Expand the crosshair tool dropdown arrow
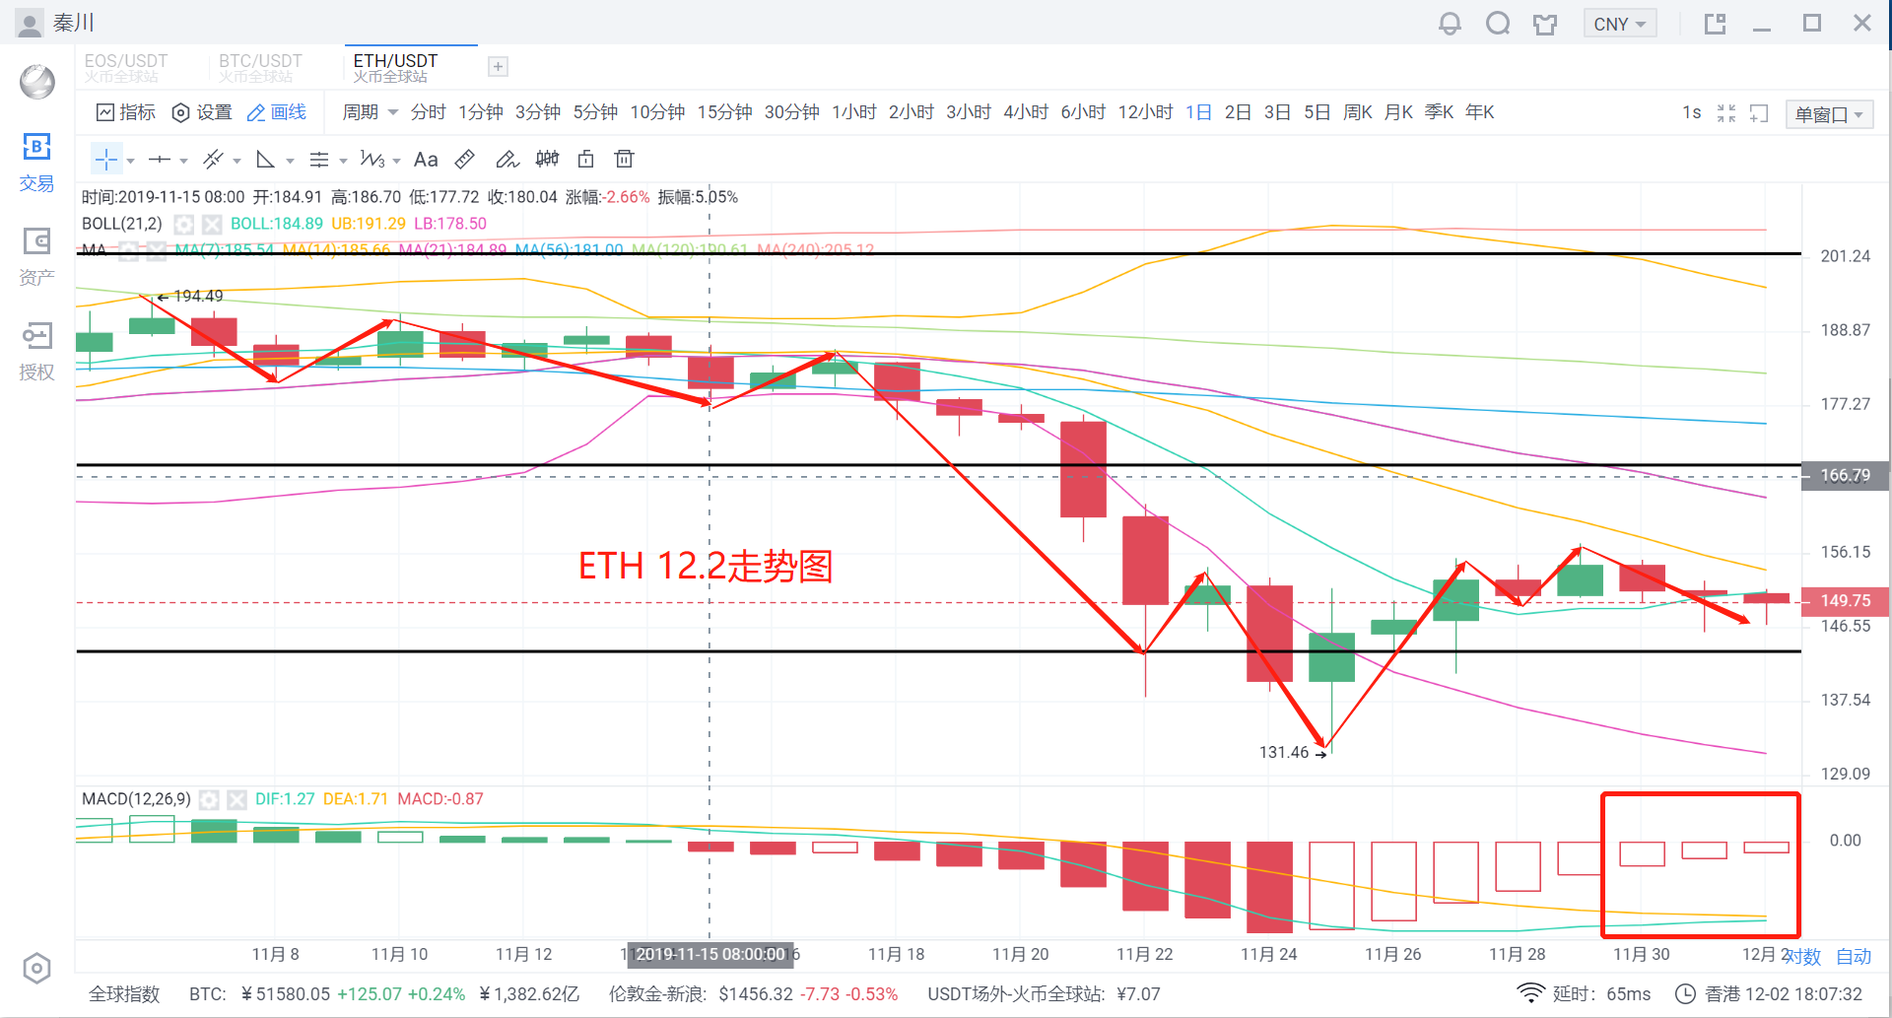1892x1018 pixels. point(130,161)
